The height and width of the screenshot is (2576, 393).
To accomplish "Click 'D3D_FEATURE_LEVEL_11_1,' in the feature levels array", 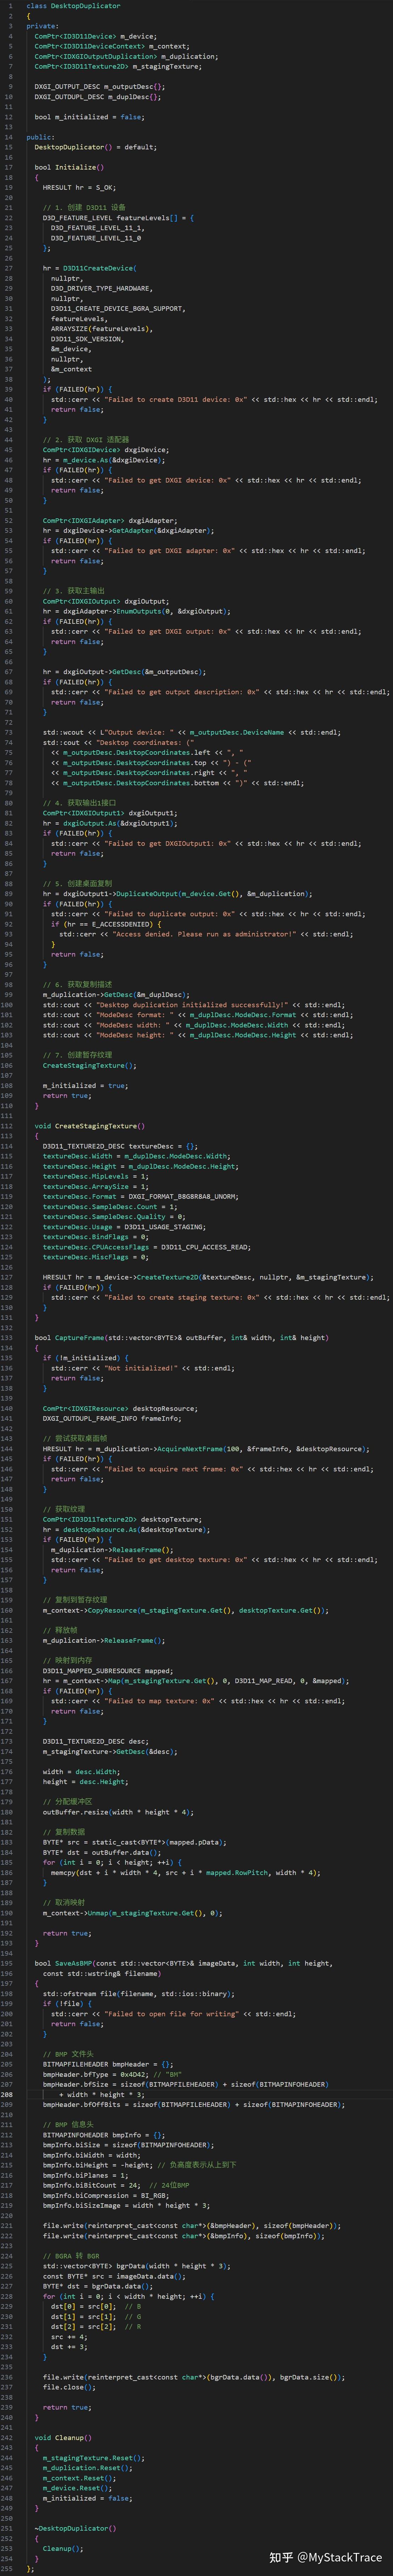I will [x=98, y=228].
